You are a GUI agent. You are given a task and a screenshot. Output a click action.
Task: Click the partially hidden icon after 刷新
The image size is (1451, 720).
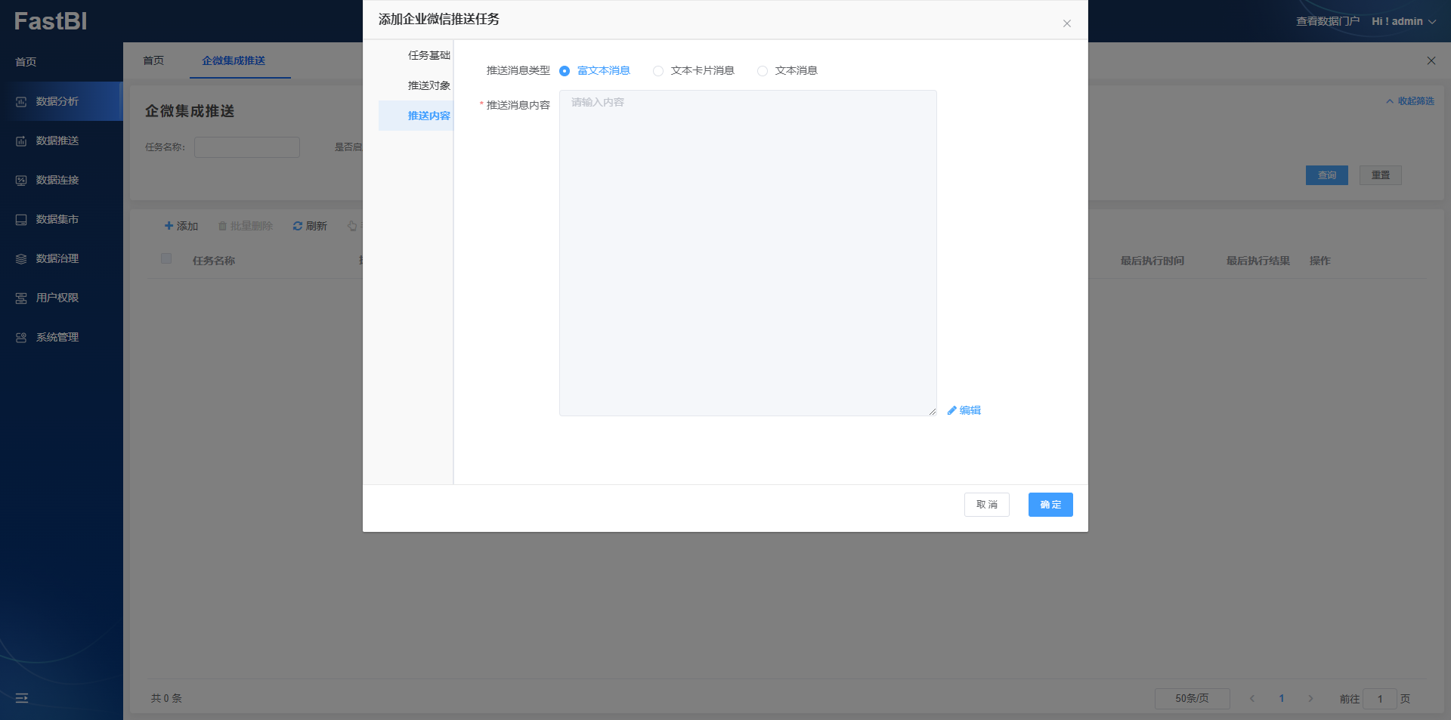click(x=352, y=226)
